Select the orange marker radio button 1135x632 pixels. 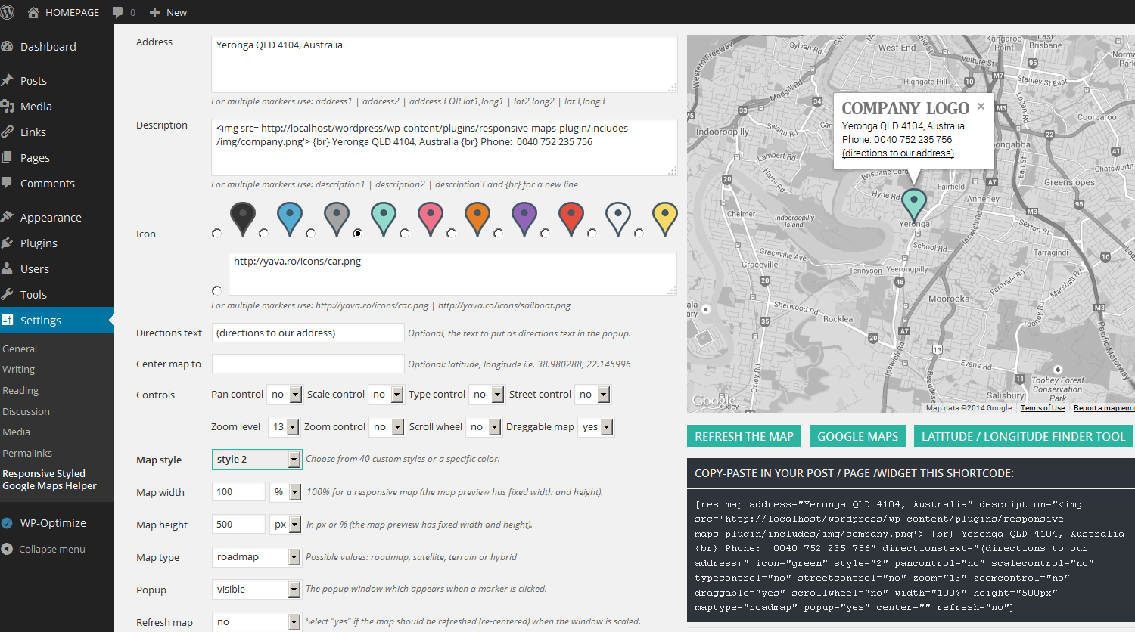[452, 234]
